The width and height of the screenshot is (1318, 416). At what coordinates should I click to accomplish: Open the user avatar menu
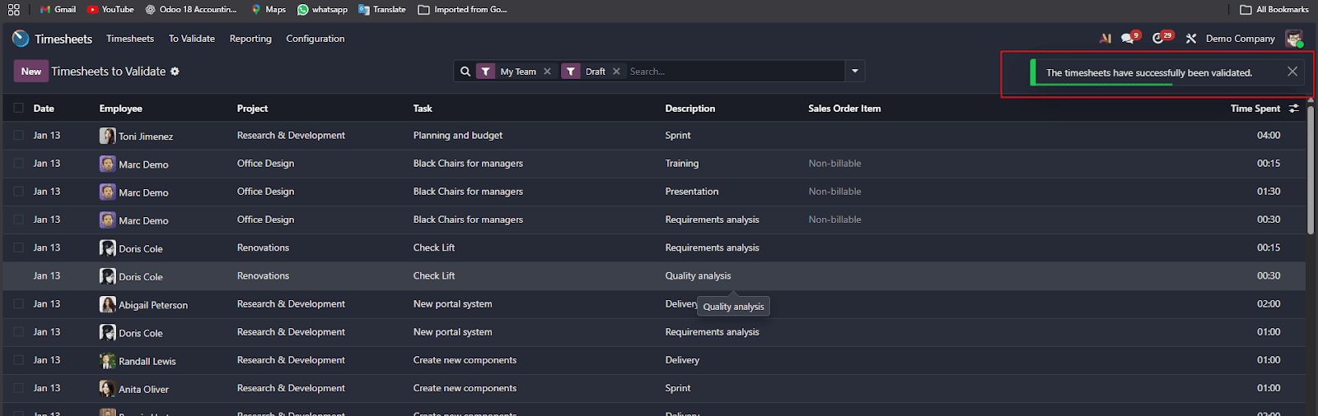pyautogui.click(x=1294, y=39)
